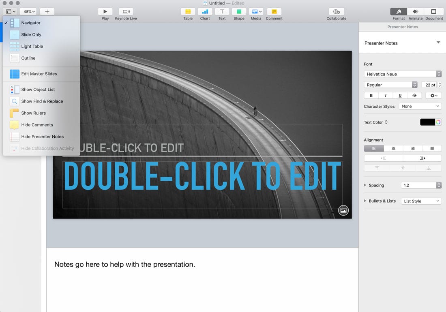This screenshot has height=312, width=446.
Task: Toggle bold formatting in Presenter Notes
Action: (371, 95)
